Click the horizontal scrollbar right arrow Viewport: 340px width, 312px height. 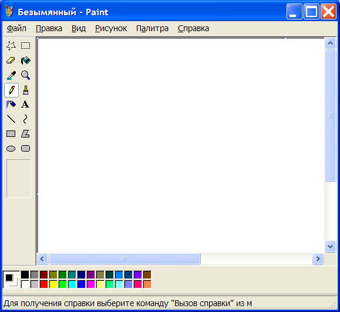pyautogui.click(x=318, y=259)
